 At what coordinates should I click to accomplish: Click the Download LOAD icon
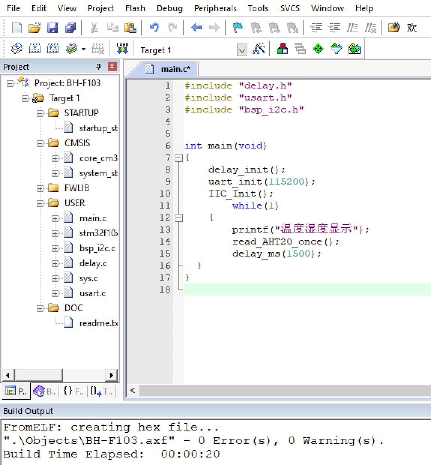122,49
